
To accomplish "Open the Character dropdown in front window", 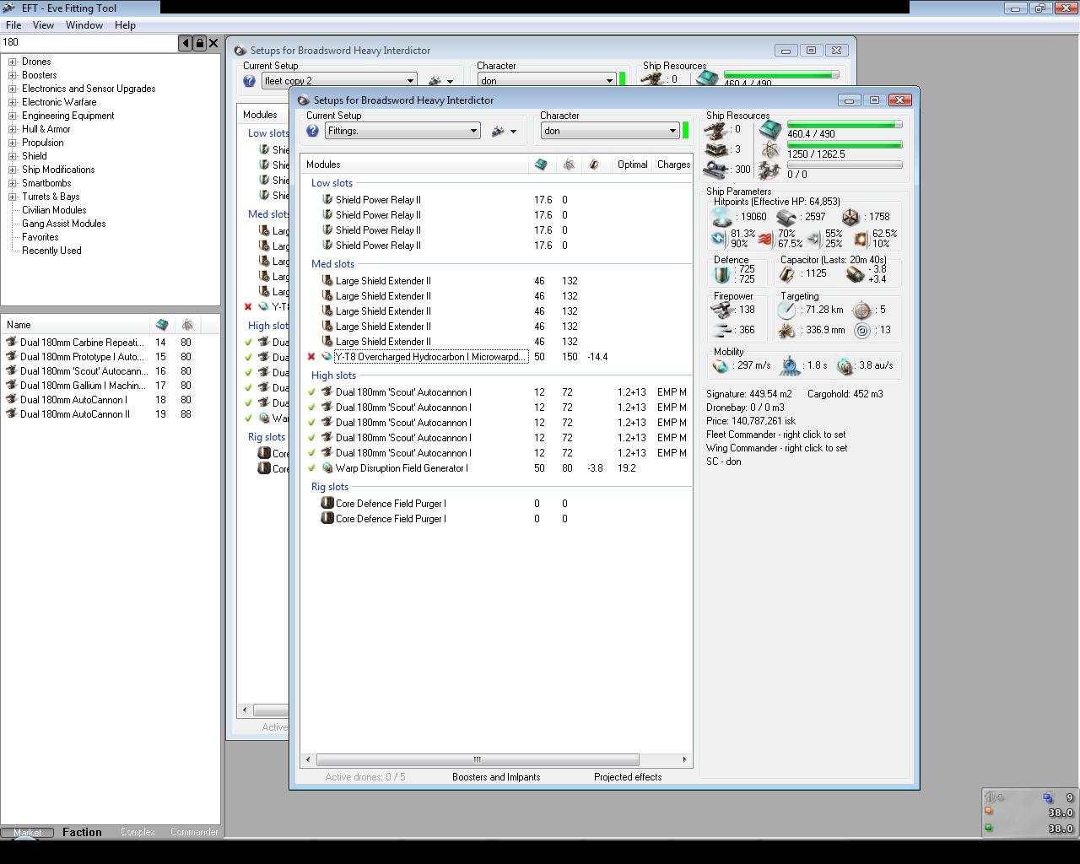I will click(610, 131).
